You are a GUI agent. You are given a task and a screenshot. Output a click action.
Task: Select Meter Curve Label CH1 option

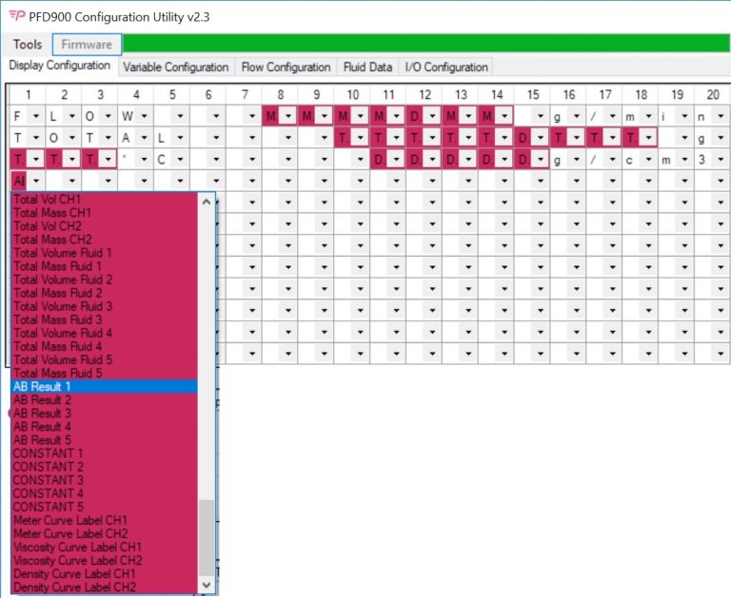click(70, 520)
